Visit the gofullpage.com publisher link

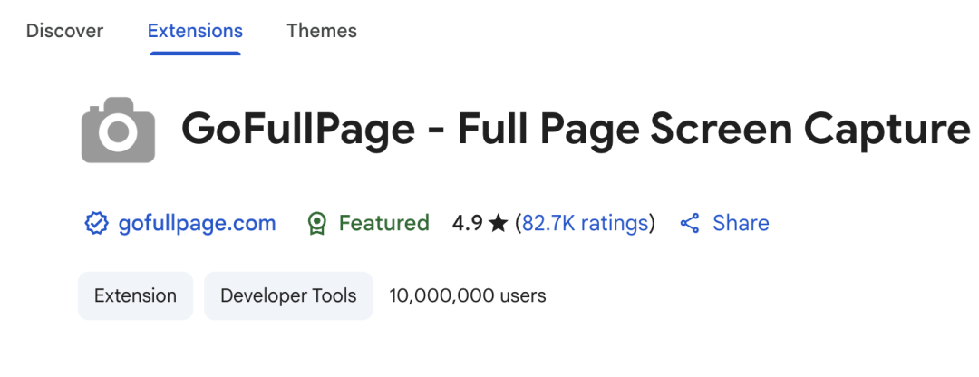point(197,223)
